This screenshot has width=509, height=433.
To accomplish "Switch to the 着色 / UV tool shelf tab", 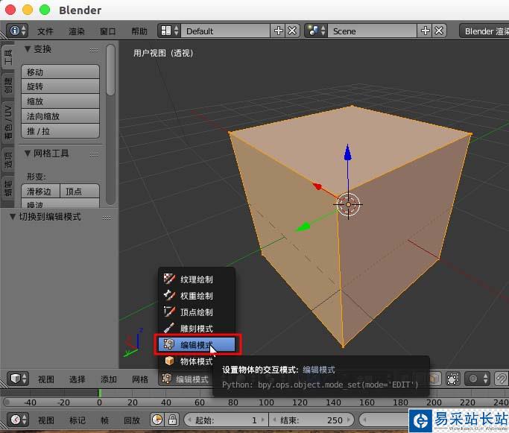I will click(x=7, y=121).
